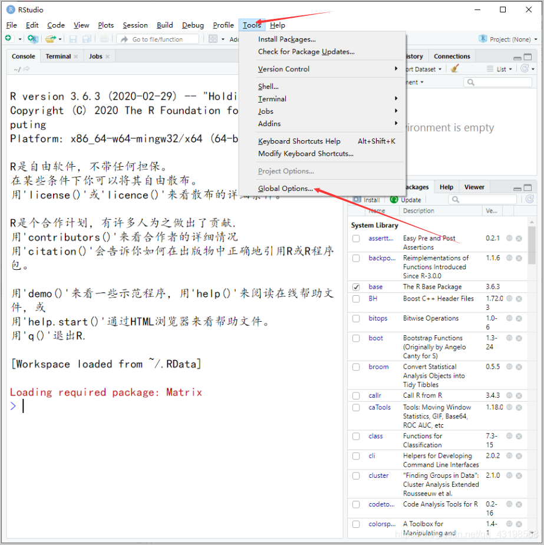Click the web icon for broom package
The image size is (544, 545).
pyautogui.click(x=509, y=366)
